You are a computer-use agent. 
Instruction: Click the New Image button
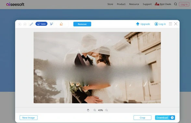click(29, 117)
